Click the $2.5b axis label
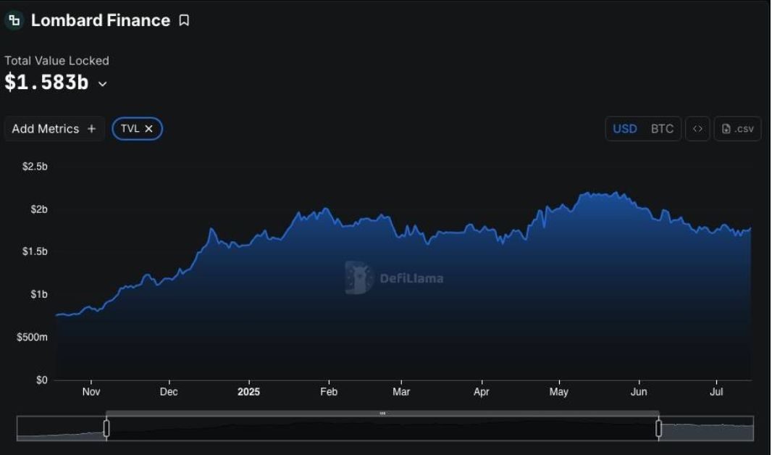 point(35,167)
